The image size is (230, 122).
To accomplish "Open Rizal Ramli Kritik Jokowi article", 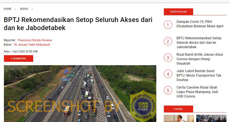I will 200,59.
